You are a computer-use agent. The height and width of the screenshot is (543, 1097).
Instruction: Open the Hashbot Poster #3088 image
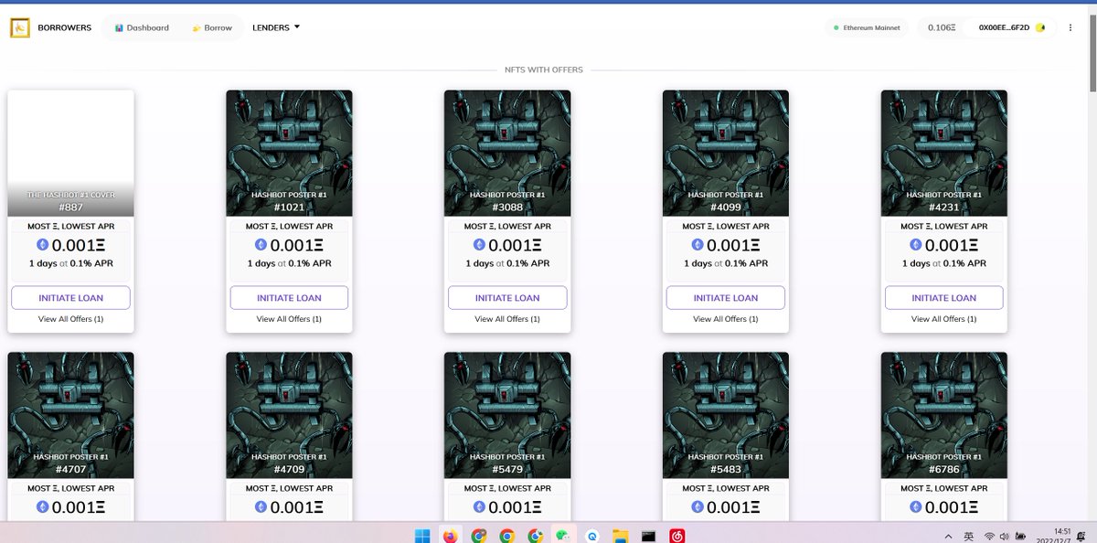(x=507, y=153)
